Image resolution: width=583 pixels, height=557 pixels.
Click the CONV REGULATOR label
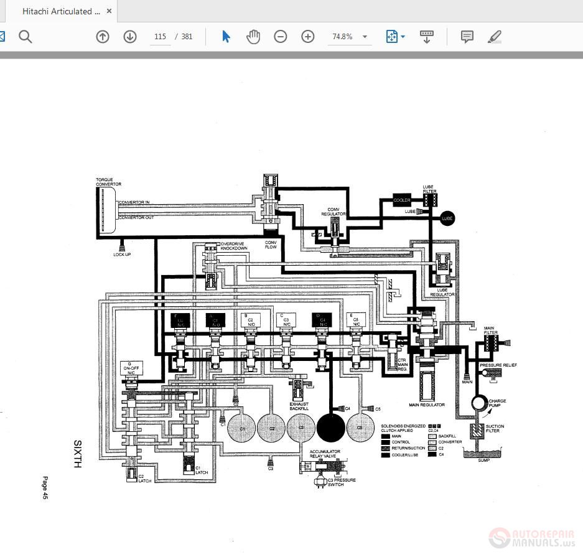[333, 212]
